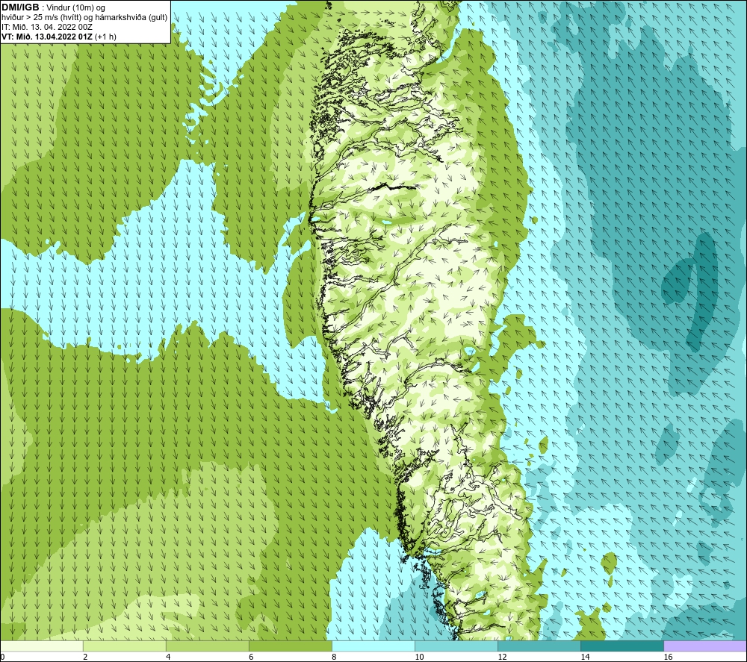The width and height of the screenshot is (747, 662).
Task: Click the legend value 2
Action: point(85,658)
